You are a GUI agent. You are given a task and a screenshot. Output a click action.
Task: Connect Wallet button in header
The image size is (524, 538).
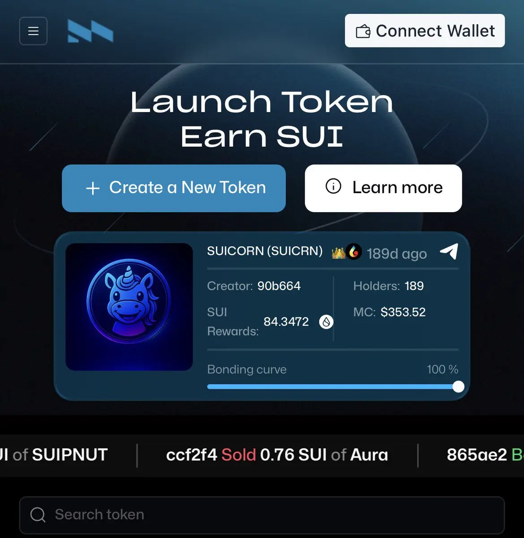click(425, 30)
